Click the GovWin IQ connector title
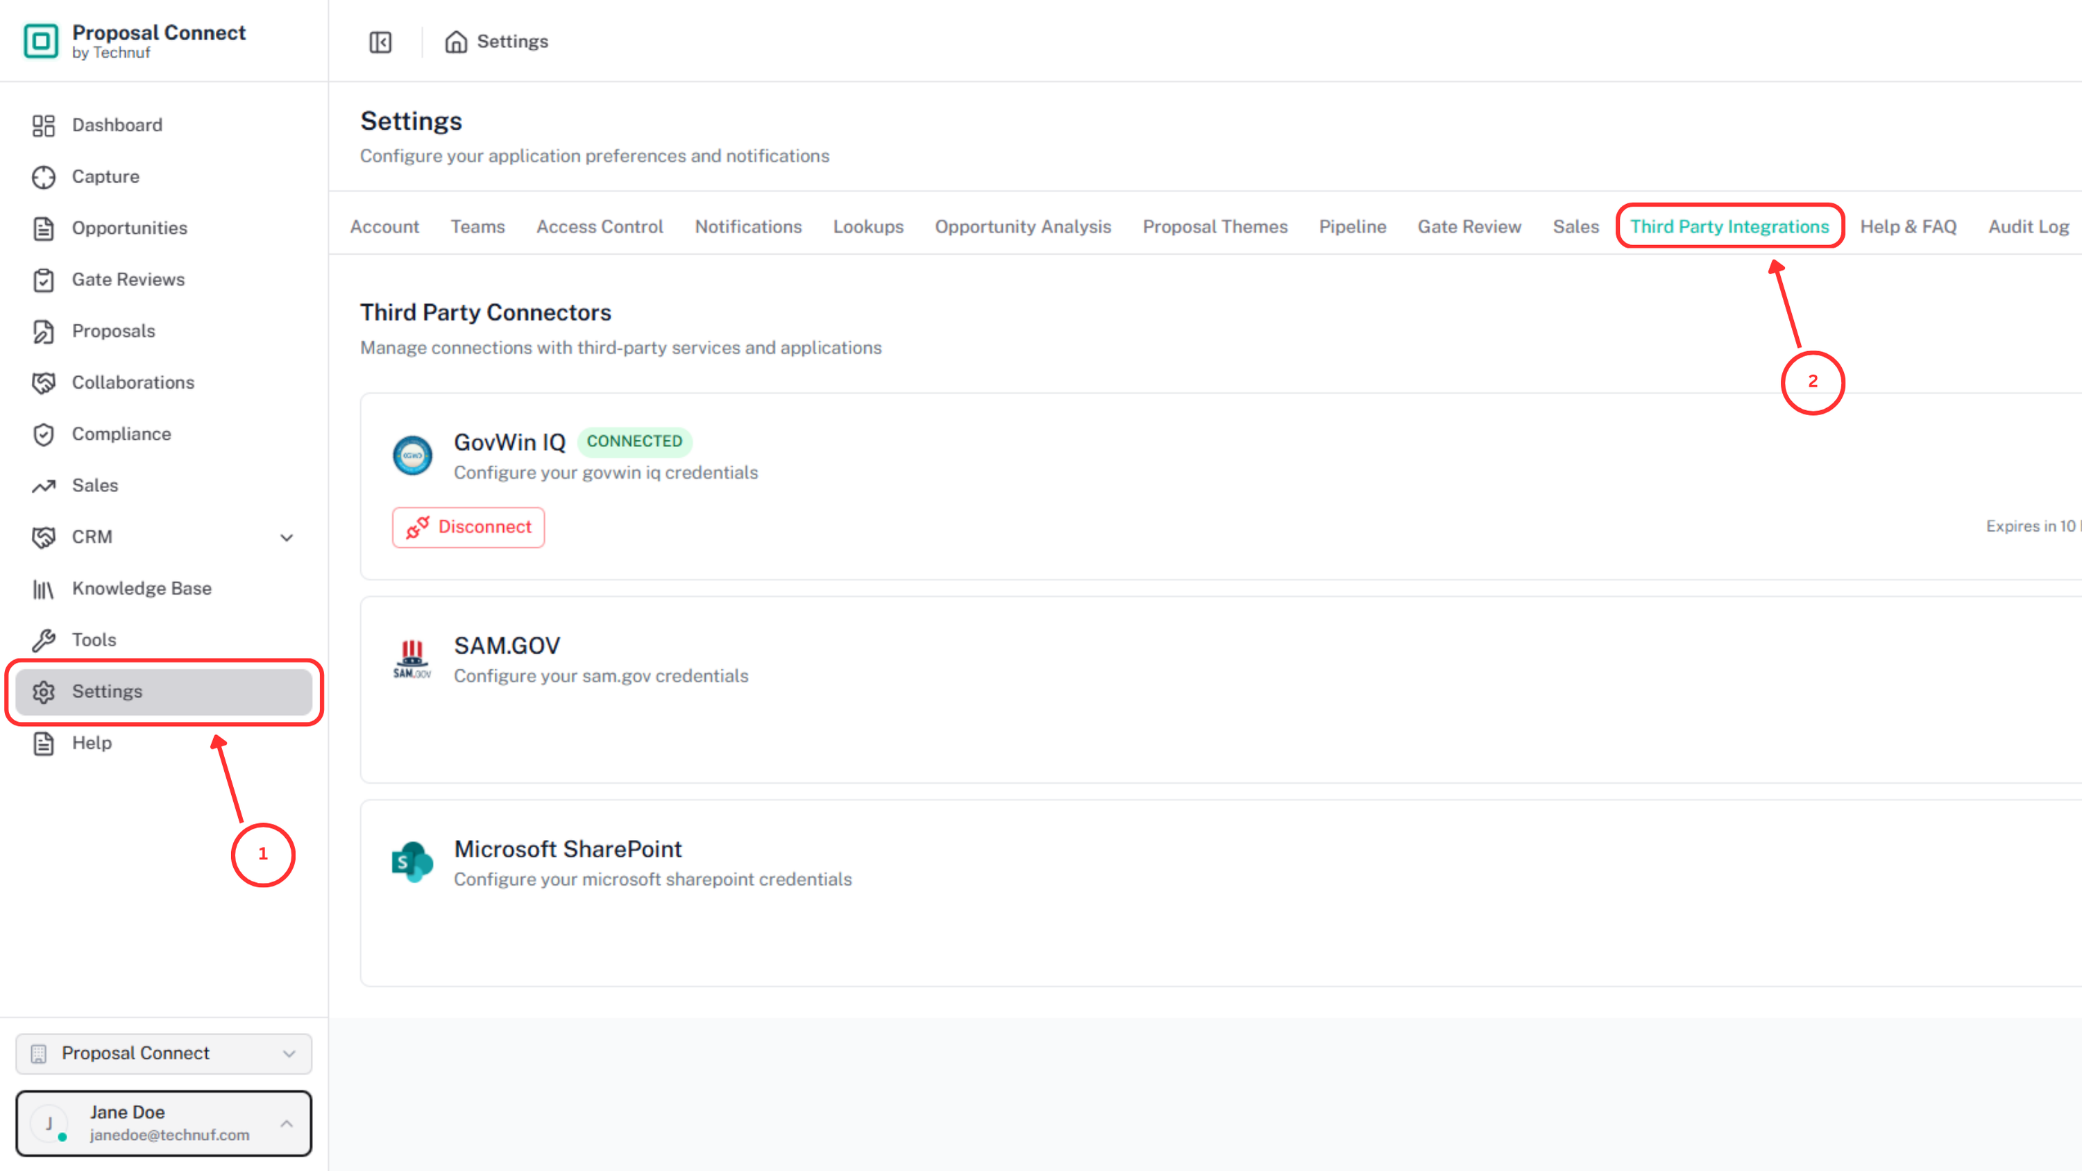The image size is (2082, 1171). (x=509, y=443)
